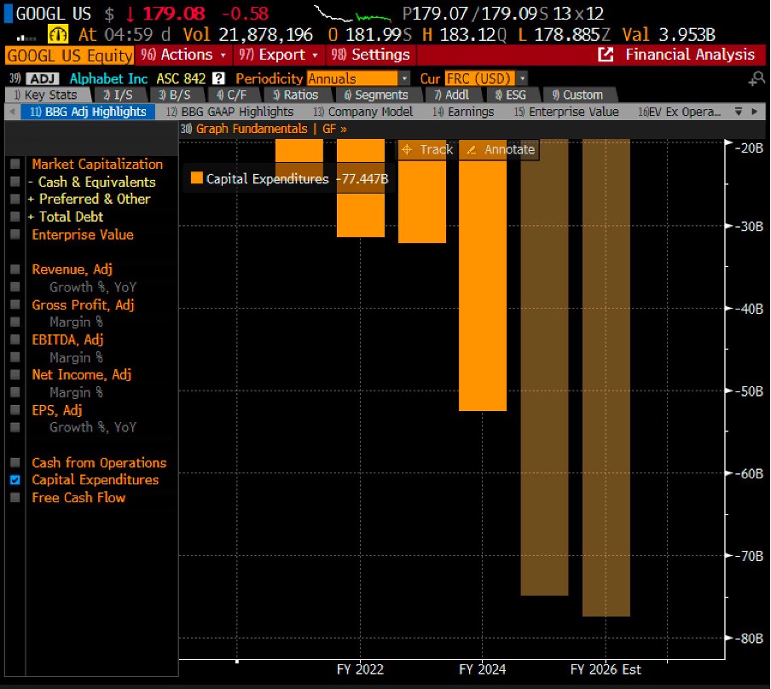Click the GOOGL US Equity security field

coord(69,55)
